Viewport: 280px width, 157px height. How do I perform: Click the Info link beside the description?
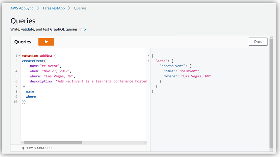click(x=82, y=29)
